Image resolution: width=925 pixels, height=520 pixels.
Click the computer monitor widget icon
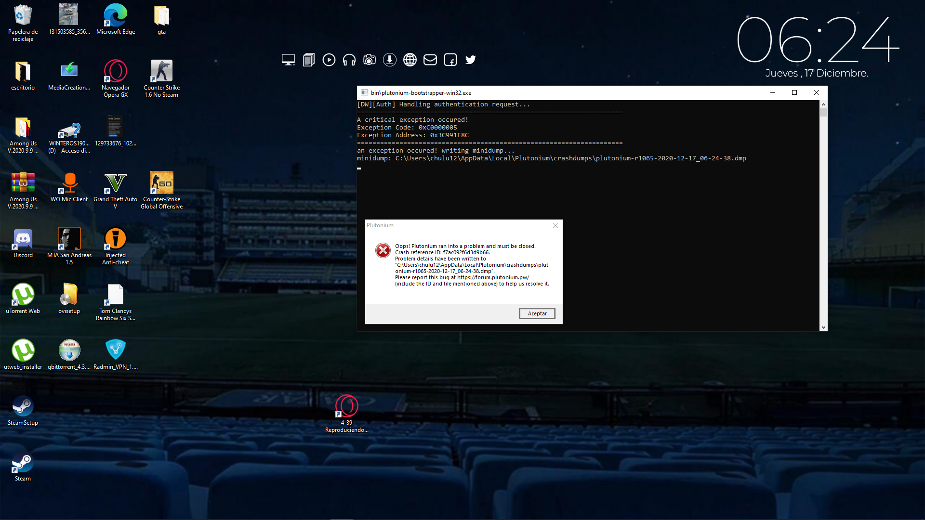coord(288,60)
